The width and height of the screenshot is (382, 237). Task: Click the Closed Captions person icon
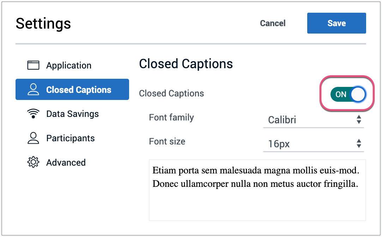coord(33,89)
